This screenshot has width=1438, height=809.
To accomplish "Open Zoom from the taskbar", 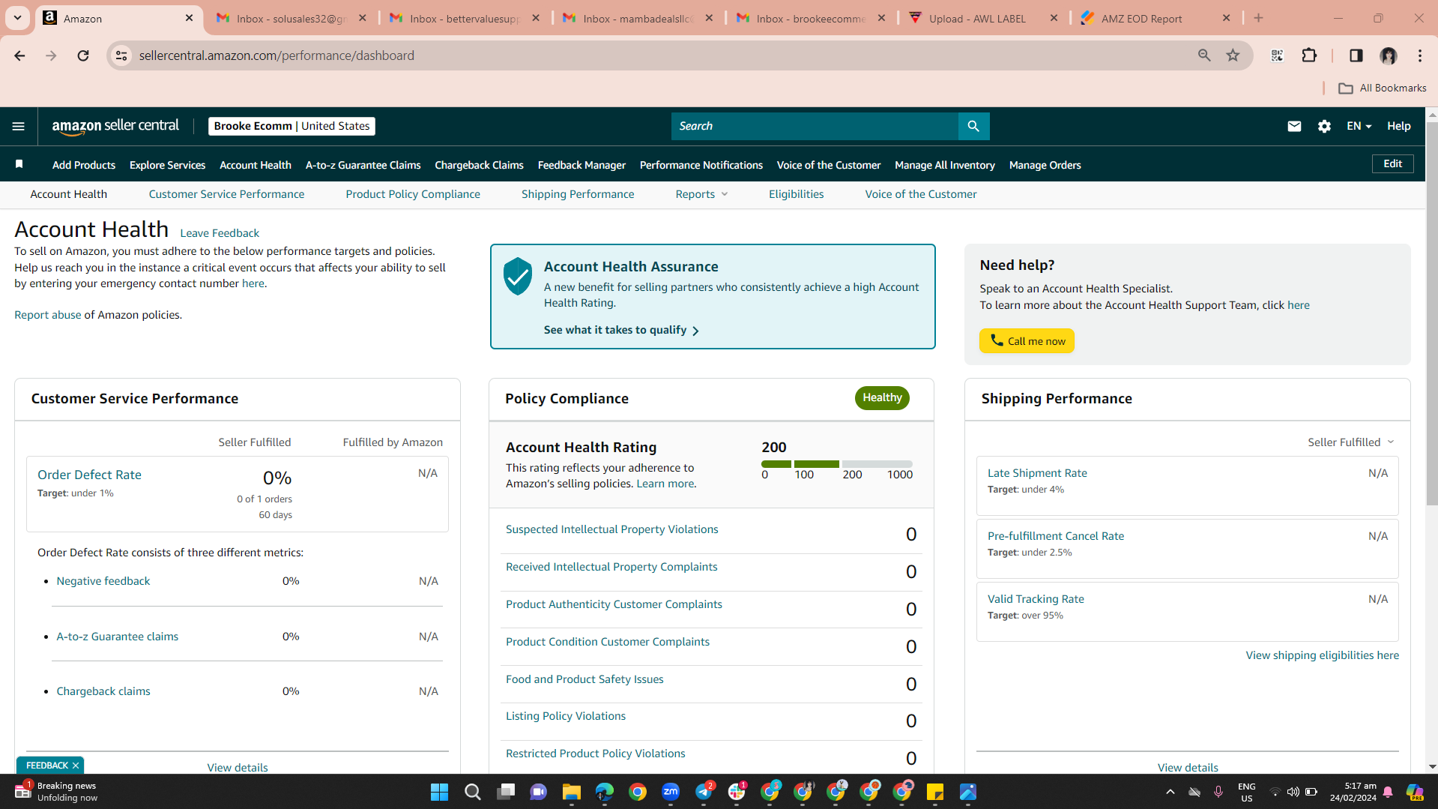I will click(671, 792).
